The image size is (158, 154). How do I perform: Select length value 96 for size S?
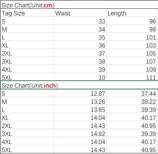(132, 21)
